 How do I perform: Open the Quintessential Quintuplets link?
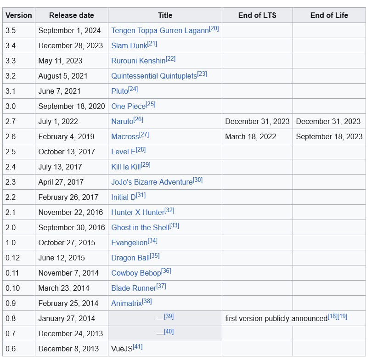(x=154, y=76)
